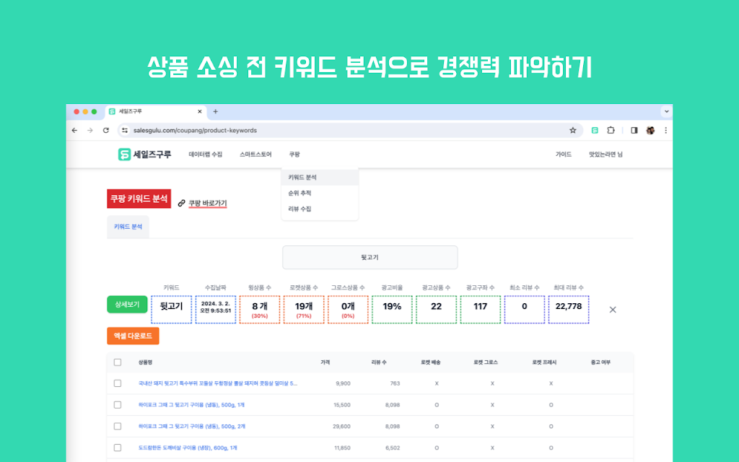Select 리뷰 수집 menu item

click(x=320, y=209)
